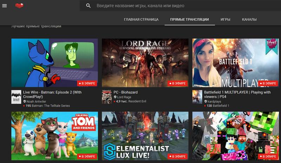Open the Live Wire Batman stream thumbnail
281x163 pixels.
pyautogui.click(x=54, y=63)
